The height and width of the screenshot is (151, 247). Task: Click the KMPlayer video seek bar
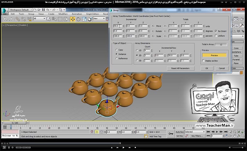(x=123, y=143)
